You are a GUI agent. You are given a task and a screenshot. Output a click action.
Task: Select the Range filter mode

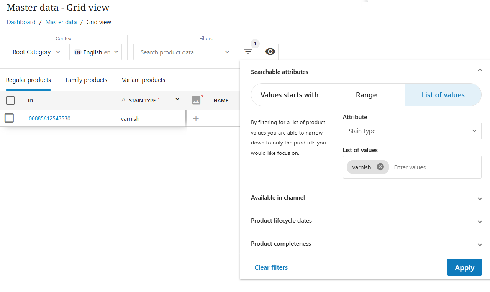[x=366, y=95]
